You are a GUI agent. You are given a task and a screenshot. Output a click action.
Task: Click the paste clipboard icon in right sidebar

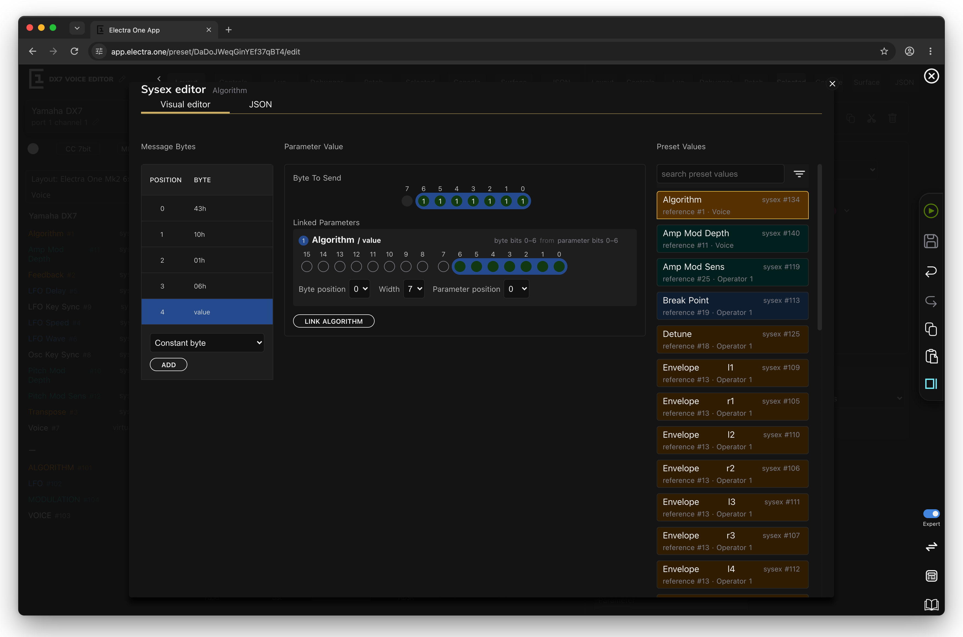tap(931, 356)
